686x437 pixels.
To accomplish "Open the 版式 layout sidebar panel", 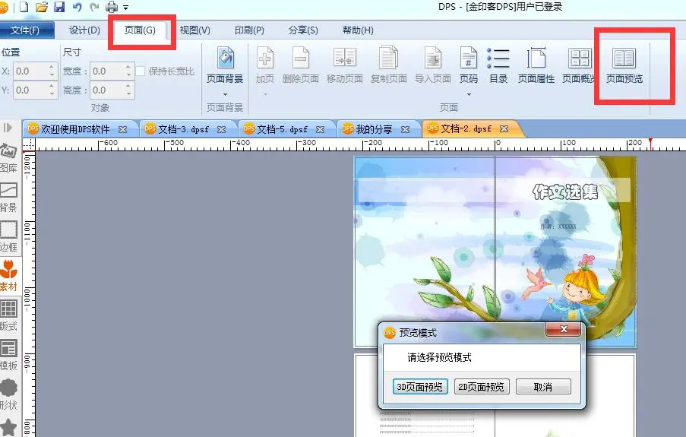I will (8, 315).
